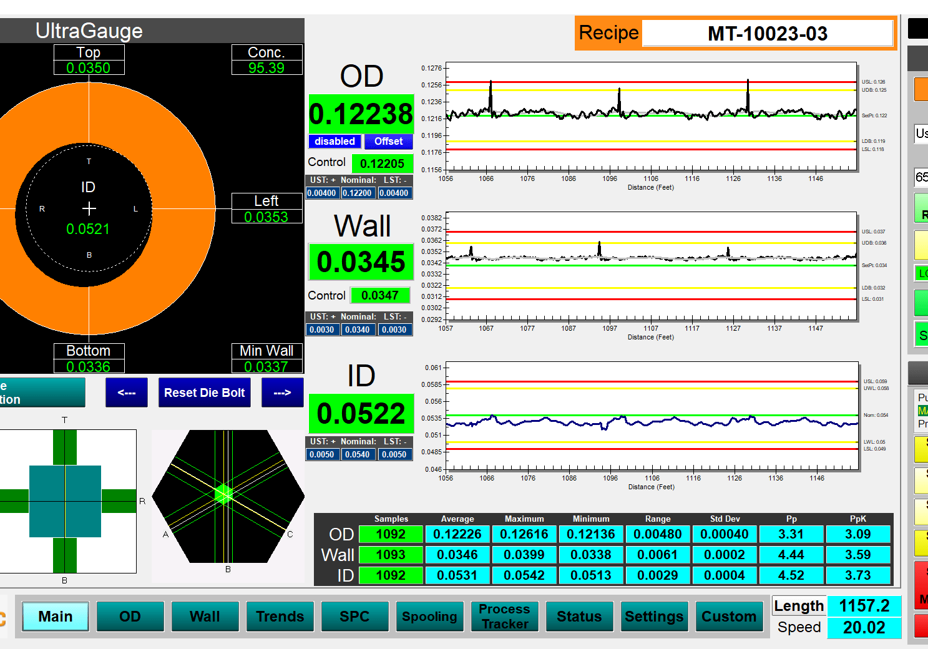
Task: Open the SPC tab
Action: [x=354, y=617]
